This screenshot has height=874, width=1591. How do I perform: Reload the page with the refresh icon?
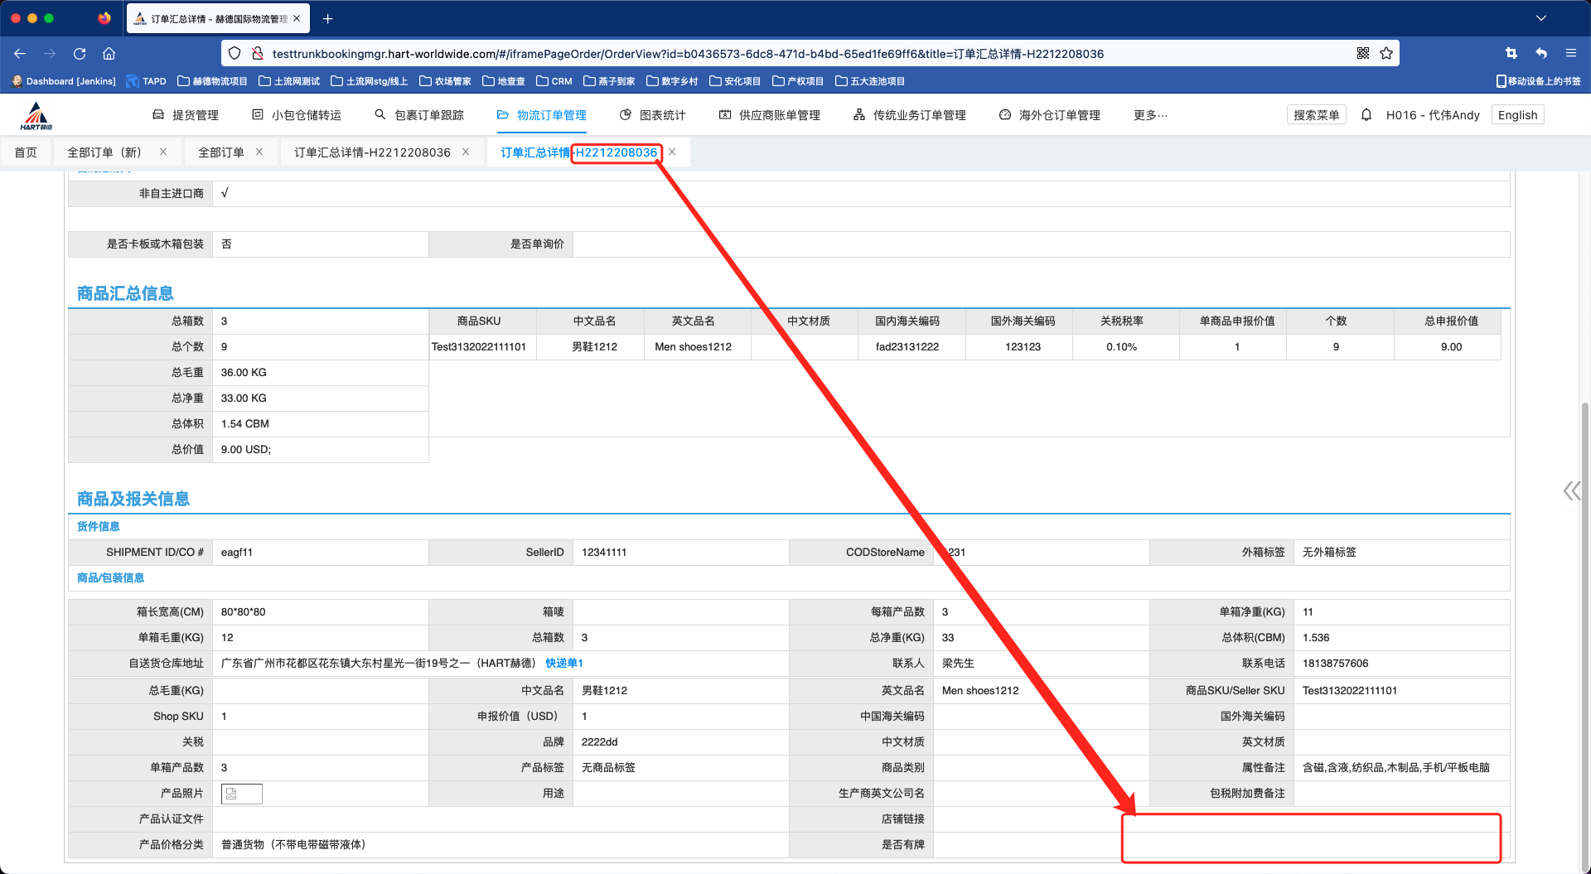[80, 54]
